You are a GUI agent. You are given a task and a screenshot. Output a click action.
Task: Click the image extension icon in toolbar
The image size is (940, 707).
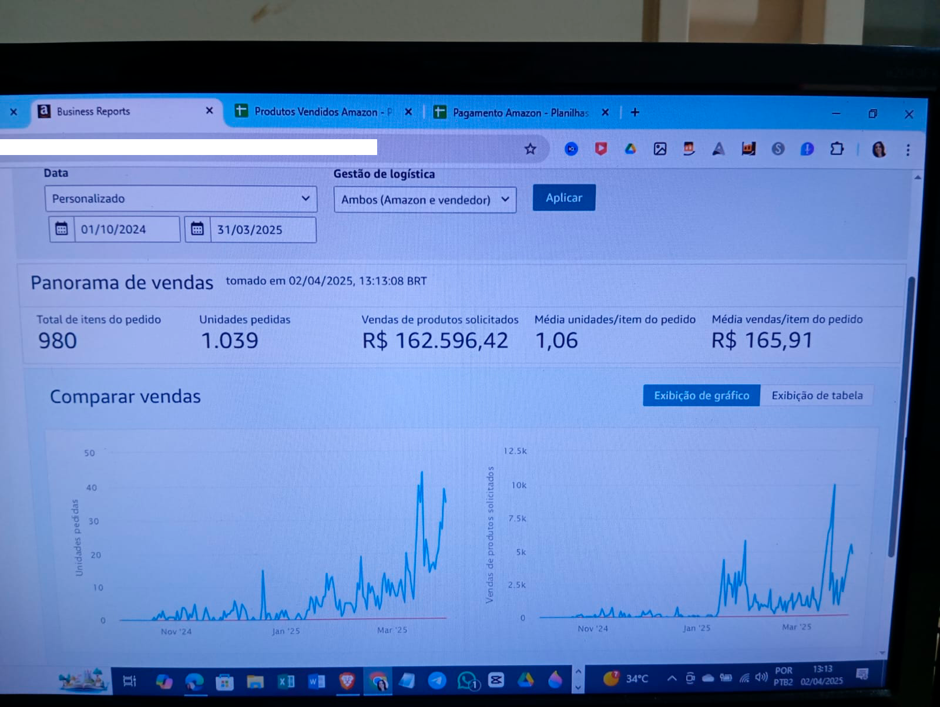(x=660, y=149)
